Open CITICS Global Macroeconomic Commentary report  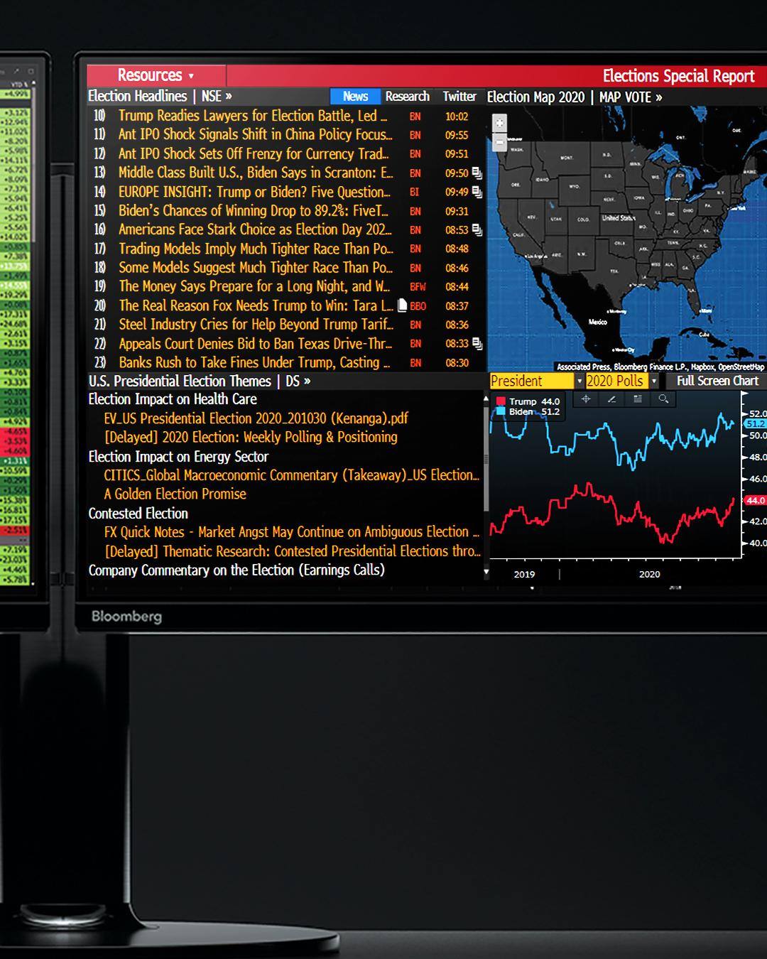(291, 475)
